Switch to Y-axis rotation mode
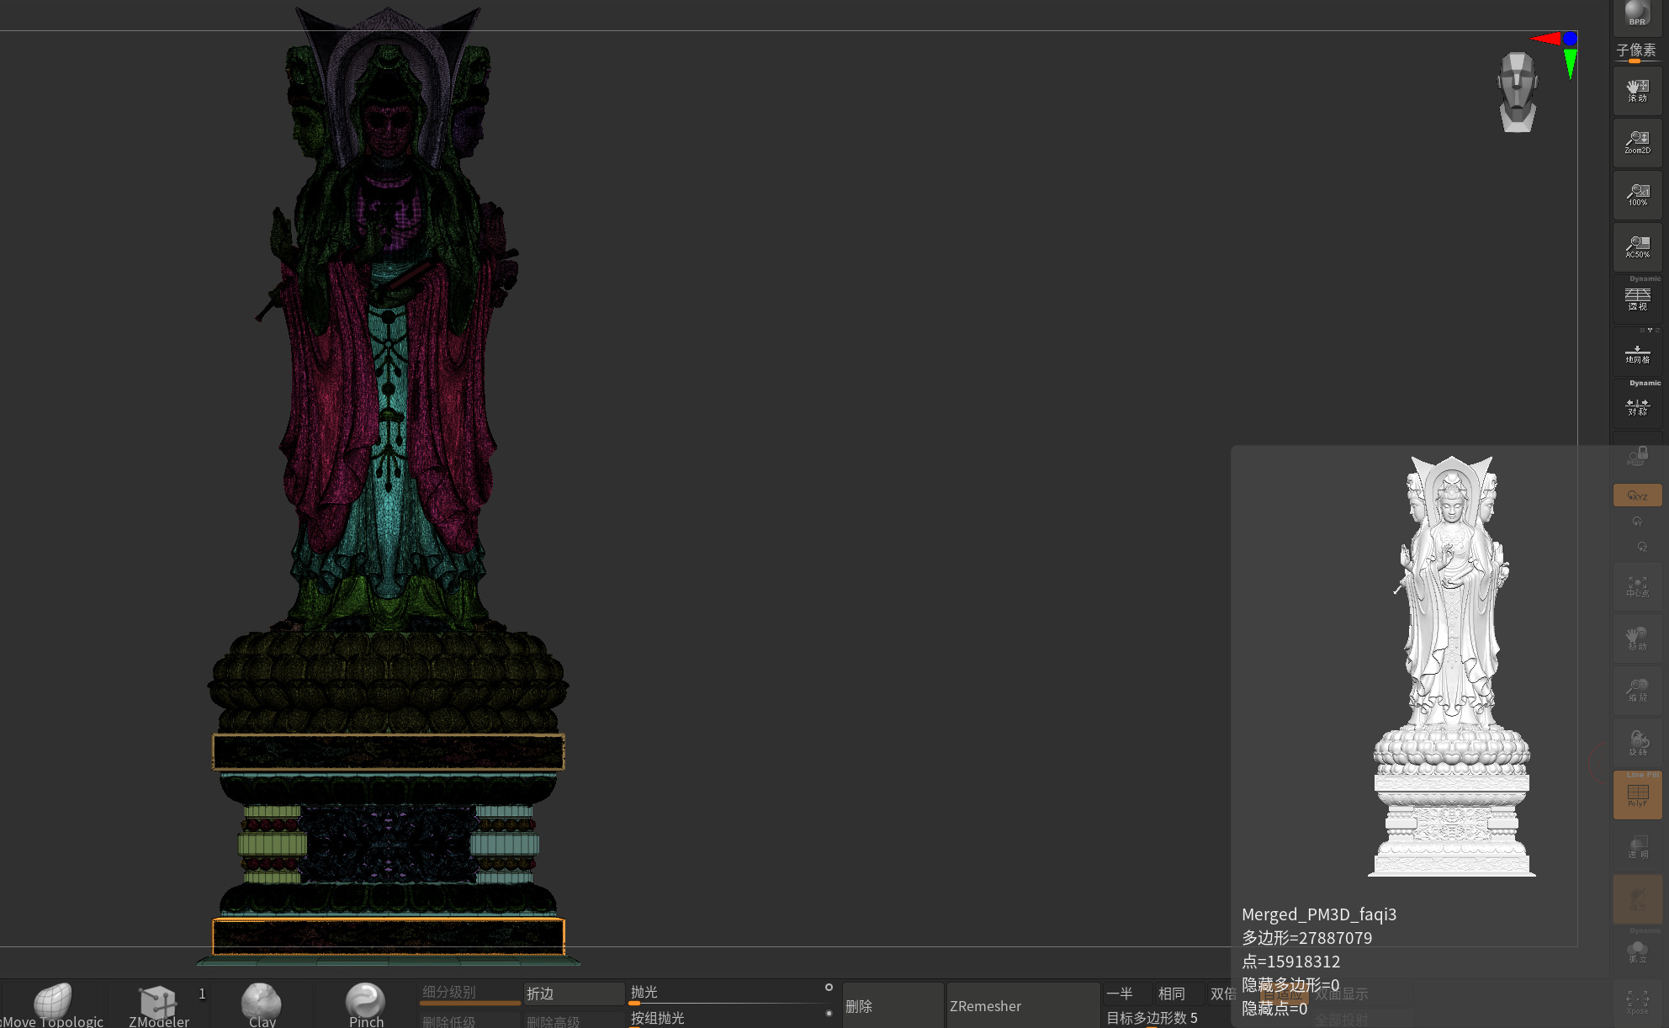This screenshot has height=1028, width=1669. 1637,522
